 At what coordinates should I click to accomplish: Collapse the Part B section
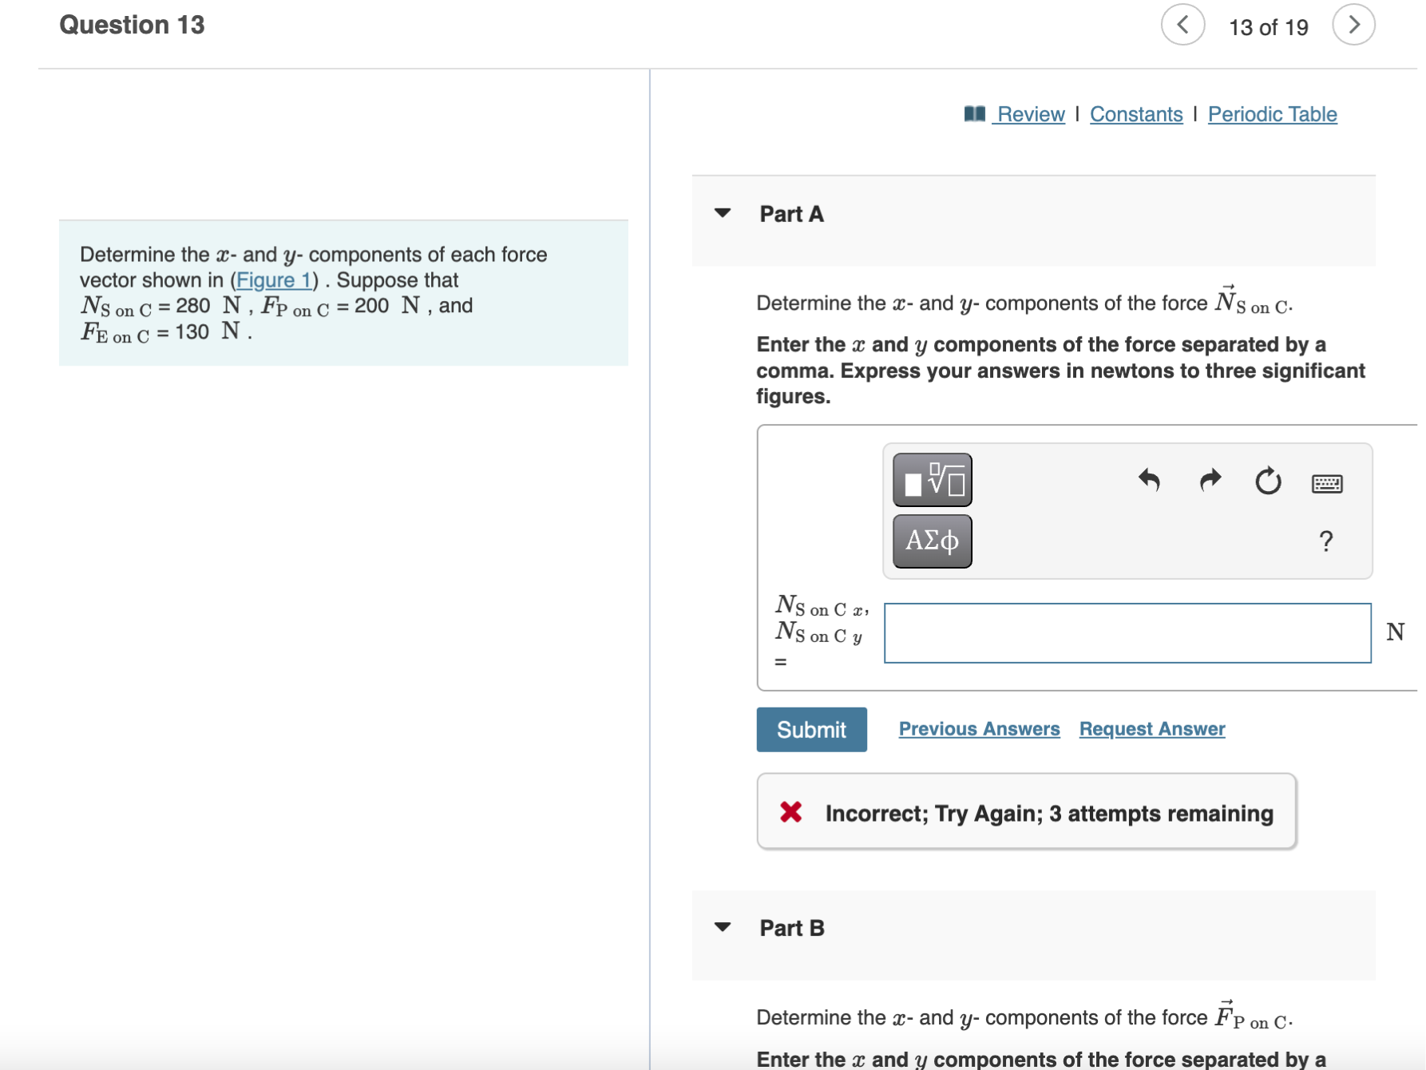tap(722, 927)
